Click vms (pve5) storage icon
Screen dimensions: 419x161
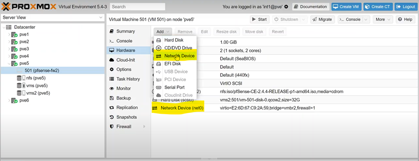[x=21, y=86]
